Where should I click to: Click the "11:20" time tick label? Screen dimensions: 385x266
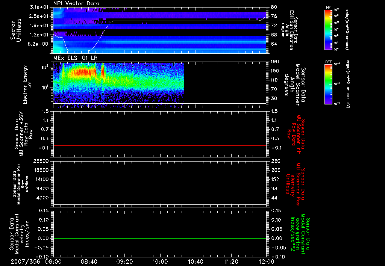pos(231,261)
